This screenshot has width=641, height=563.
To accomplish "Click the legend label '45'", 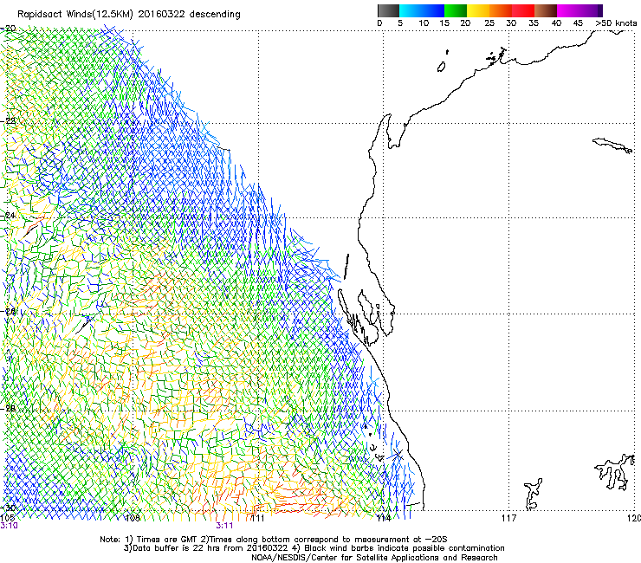I will (x=578, y=23).
